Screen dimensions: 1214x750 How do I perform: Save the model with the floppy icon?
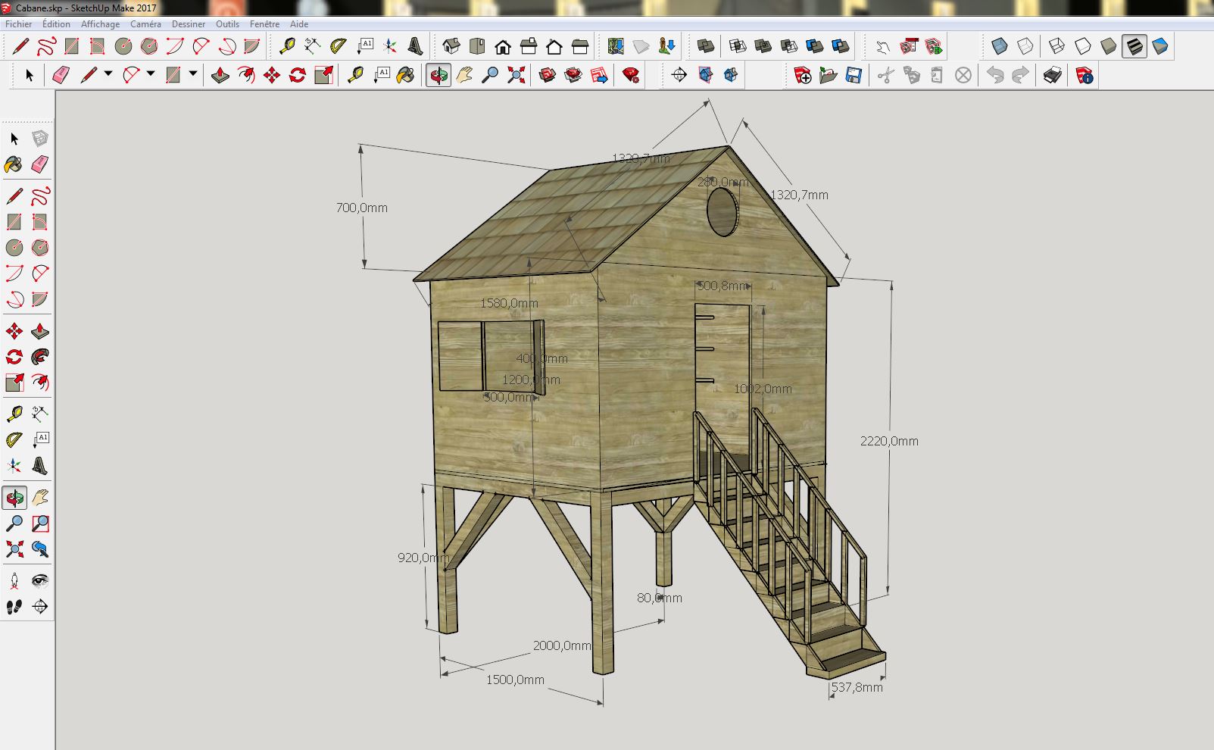pos(854,76)
